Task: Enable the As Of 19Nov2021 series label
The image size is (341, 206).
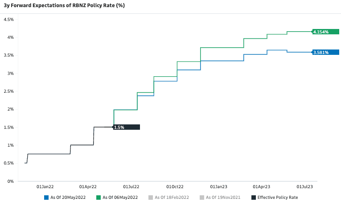Action: point(222,197)
